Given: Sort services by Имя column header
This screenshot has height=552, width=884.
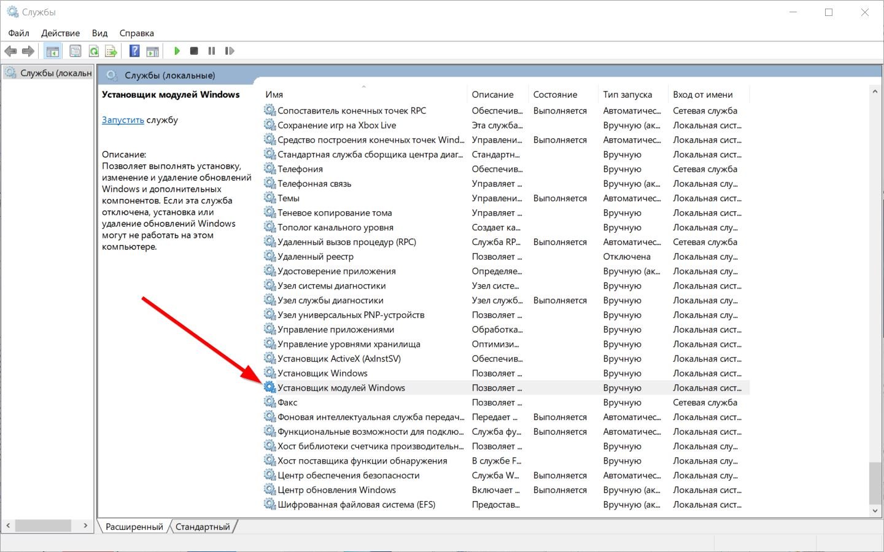Looking at the screenshot, I should (274, 95).
